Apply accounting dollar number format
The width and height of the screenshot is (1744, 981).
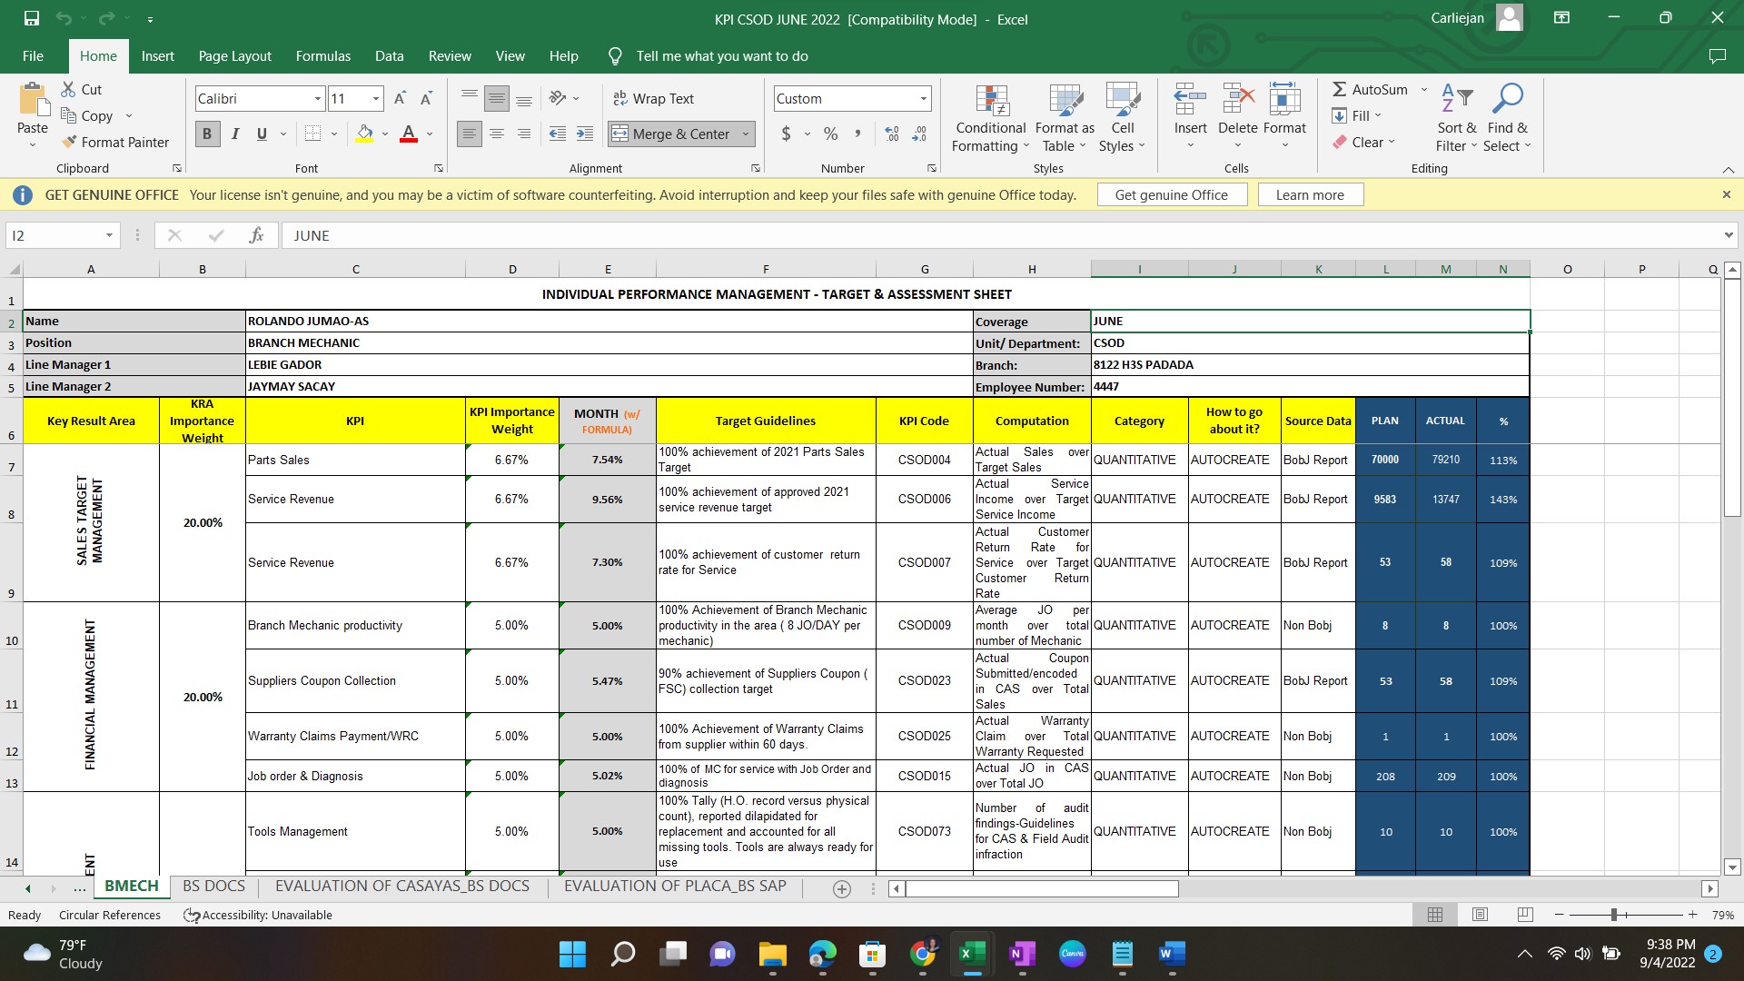tap(786, 134)
